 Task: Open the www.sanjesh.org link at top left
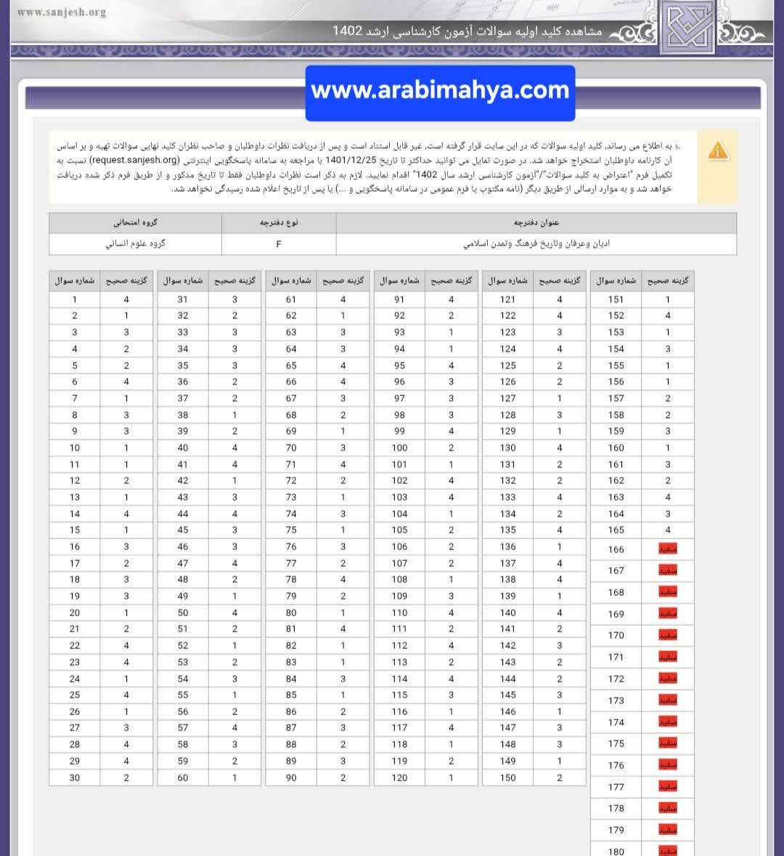coord(61,12)
